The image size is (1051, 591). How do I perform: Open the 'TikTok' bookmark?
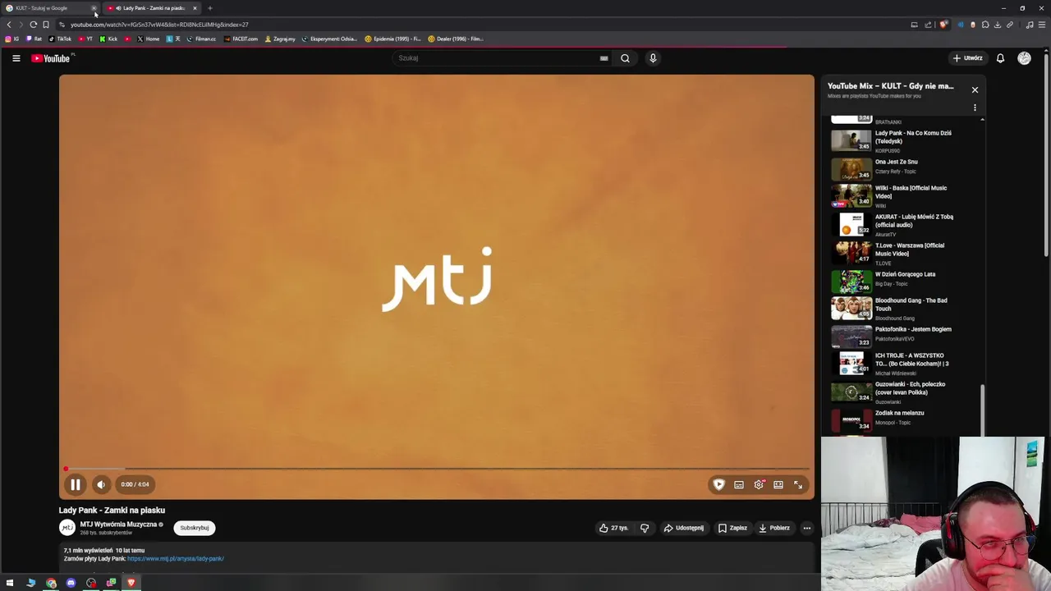(x=61, y=39)
